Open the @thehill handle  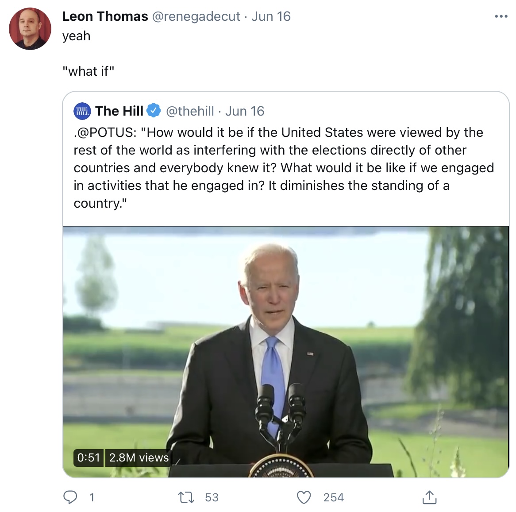coord(190,111)
